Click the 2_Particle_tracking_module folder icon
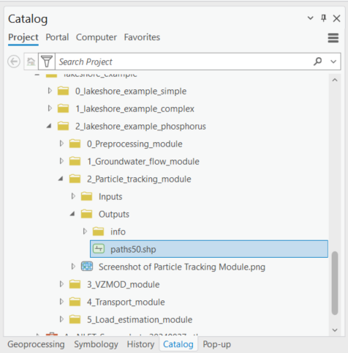348x353 pixels. tap(75, 179)
